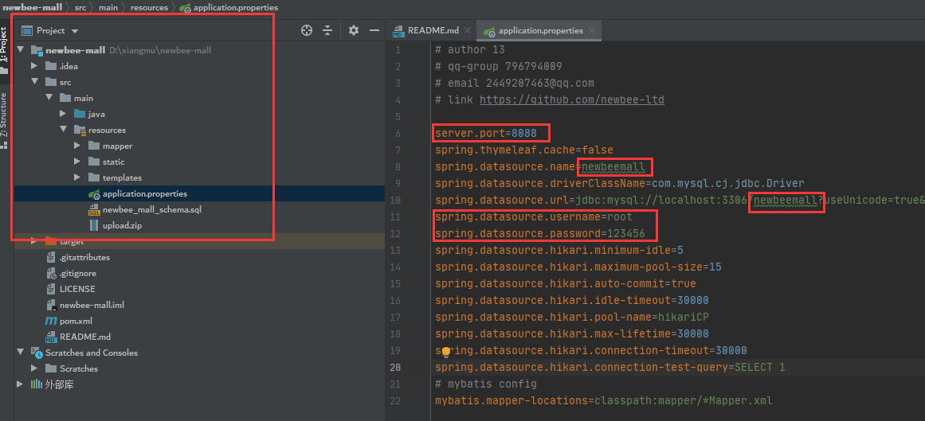The width and height of the screenshot is (925, 421).
Task: Collapse the src folder
Action: (x=35, y=82)
